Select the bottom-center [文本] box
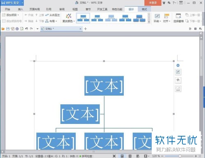 [x=104, y=141]
